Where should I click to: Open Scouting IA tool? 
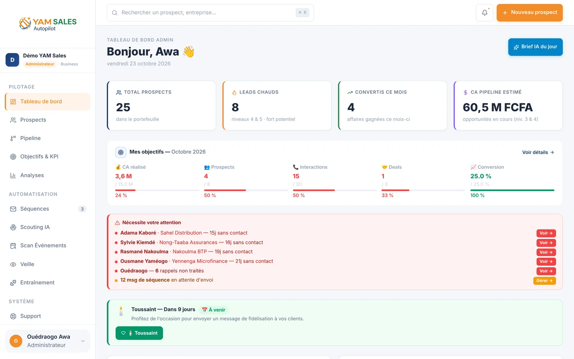click(x=48, y=227)
